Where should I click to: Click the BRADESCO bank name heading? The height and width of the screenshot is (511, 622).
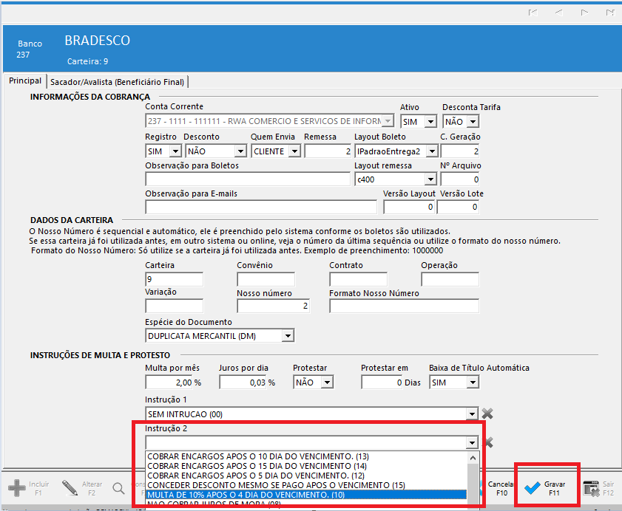point(97,41)
